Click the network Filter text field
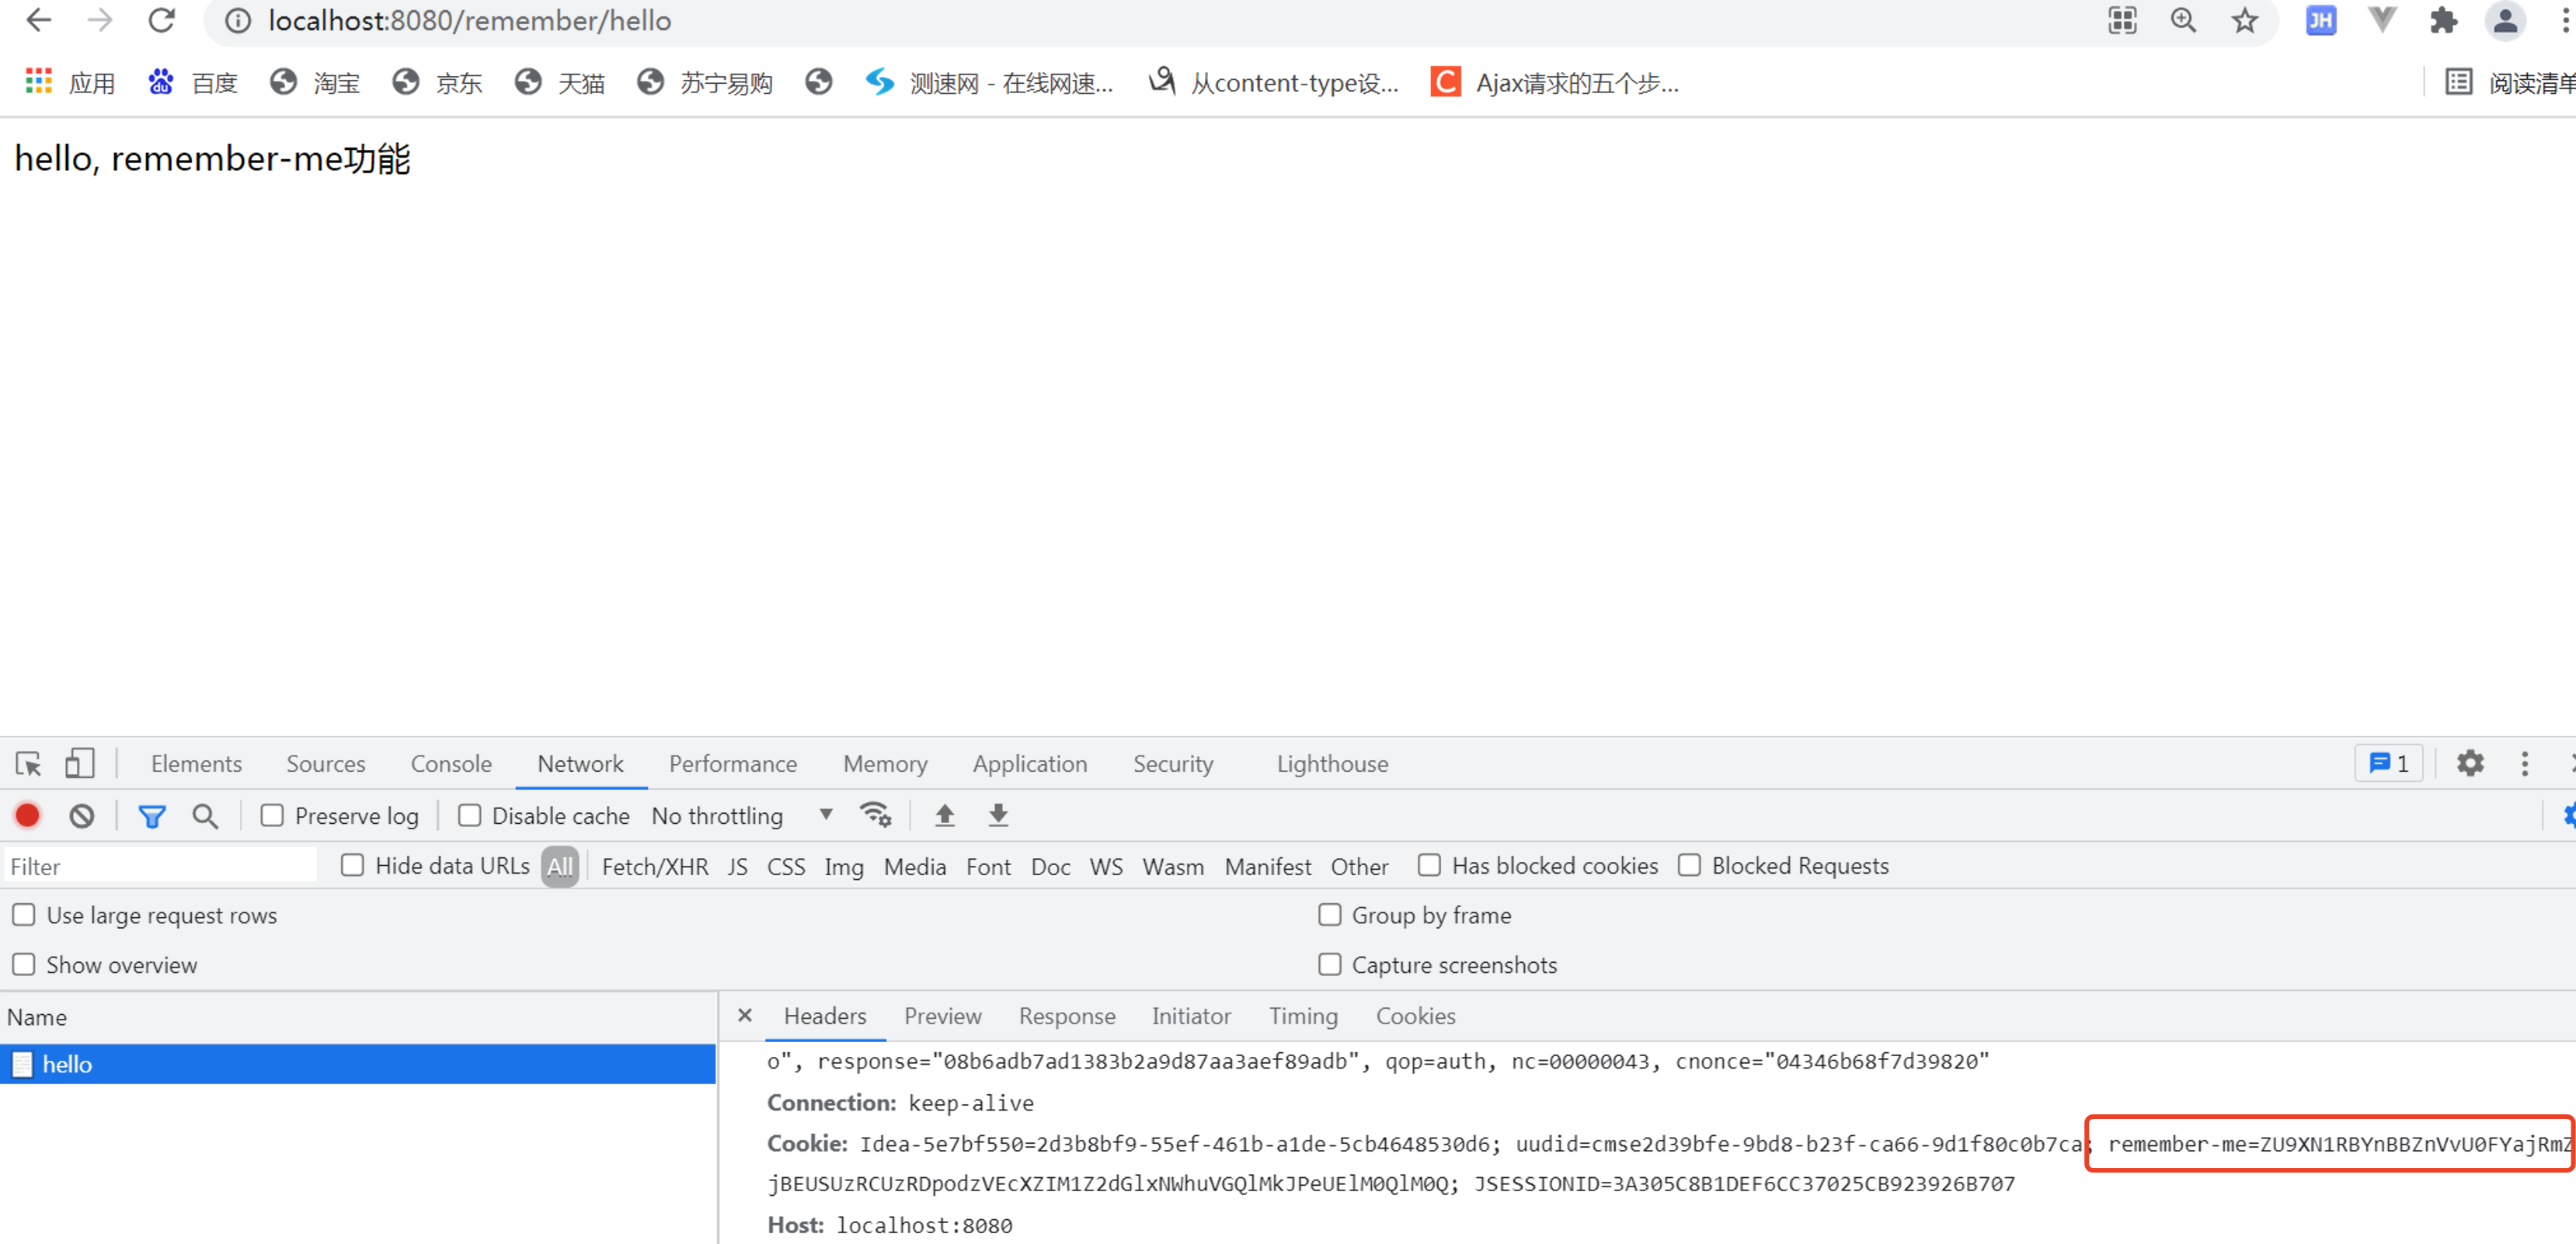Screen dimensions: 2576x1244 pyautogui.click(x=160, y=867)
